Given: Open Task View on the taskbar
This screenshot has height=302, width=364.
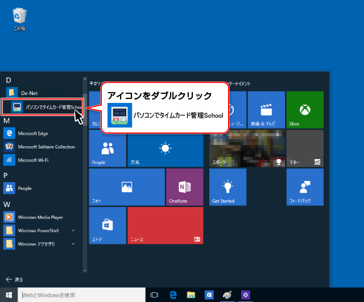Looking at the screenshot, I should 154,295.
